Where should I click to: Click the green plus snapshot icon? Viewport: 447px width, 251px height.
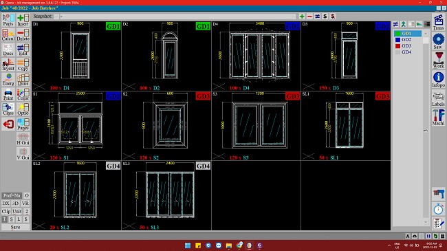click(x=302, y=17)
